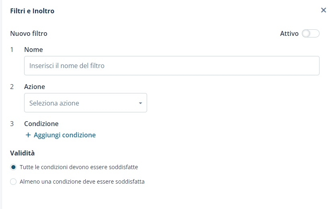Click the arrow of the Azione combo box
Viewport: 334px width, 209px height.
140,103
